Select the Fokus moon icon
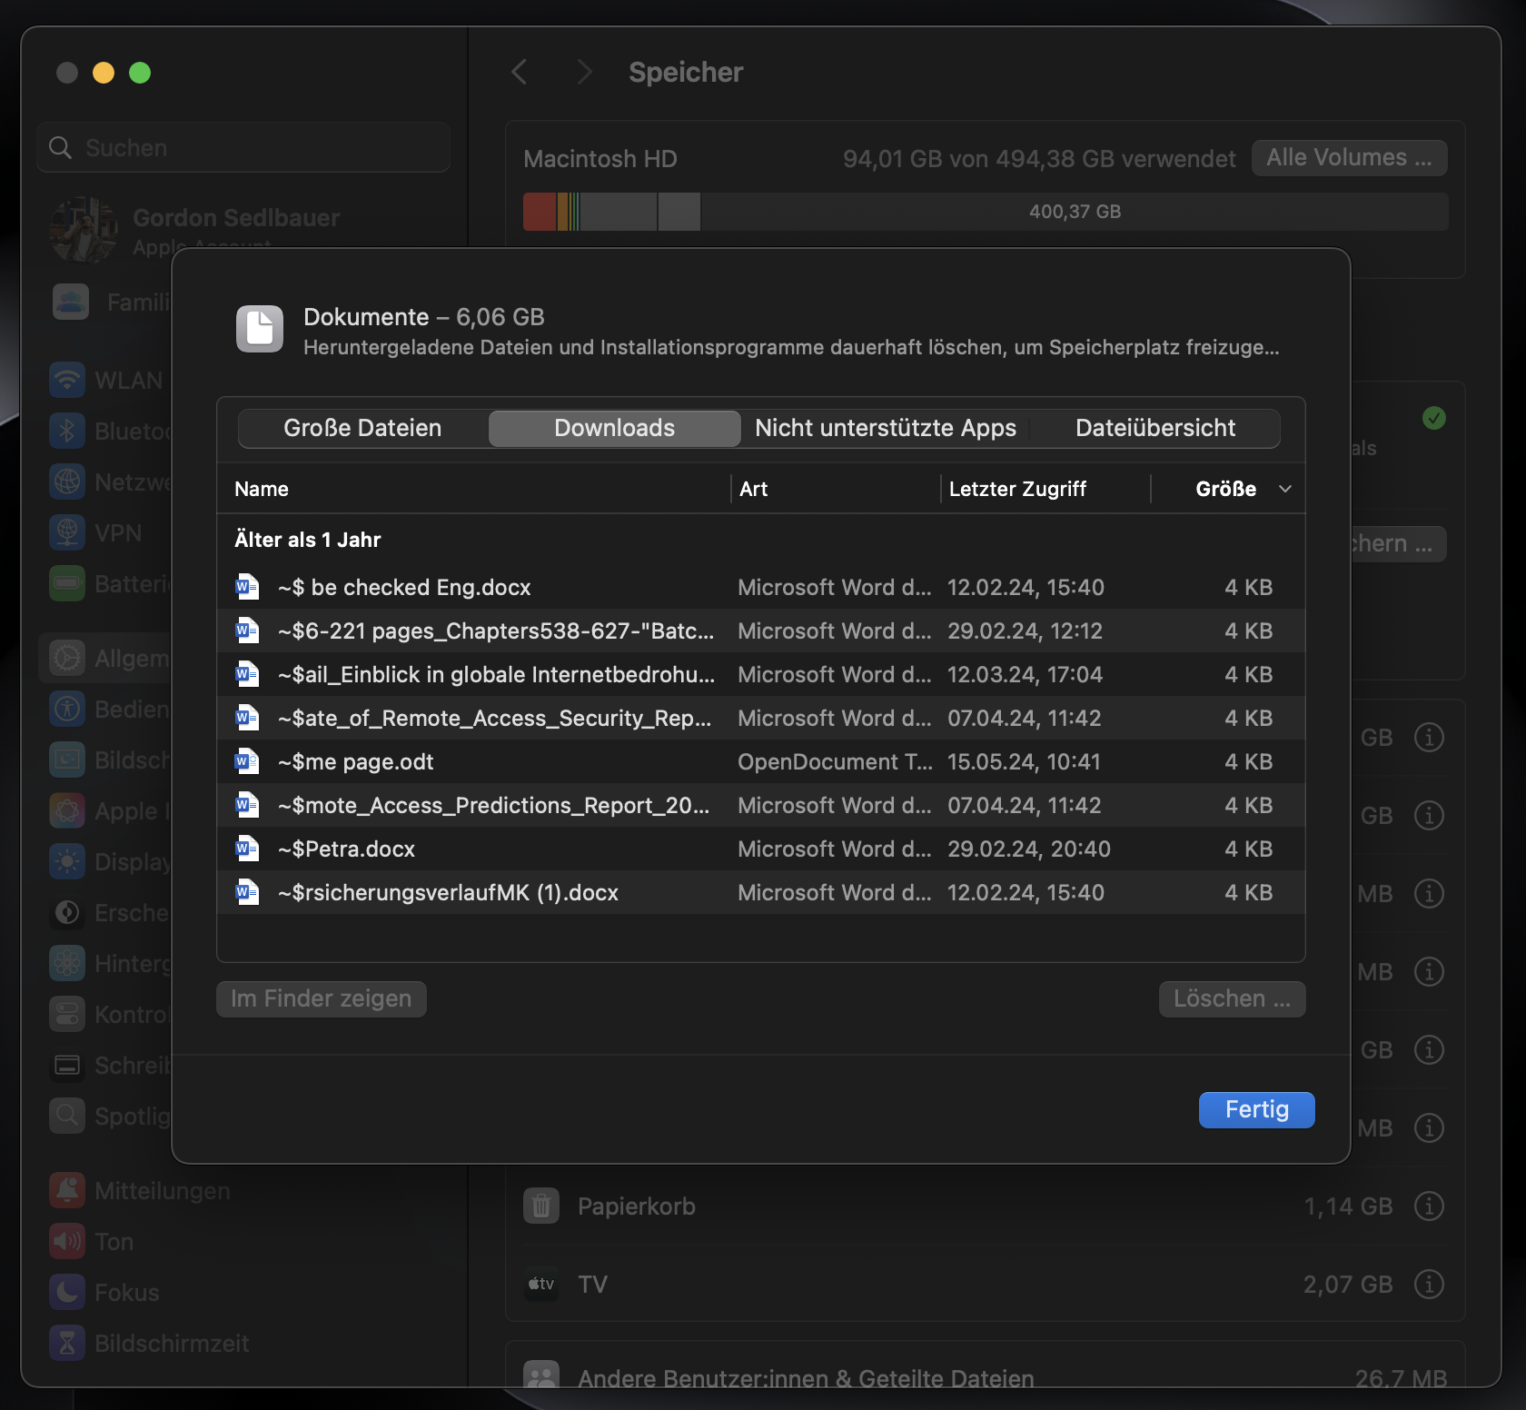 click(66, 1292)
